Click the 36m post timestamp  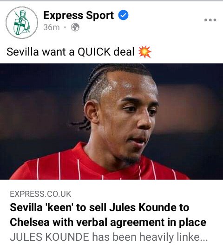point(52,27)
